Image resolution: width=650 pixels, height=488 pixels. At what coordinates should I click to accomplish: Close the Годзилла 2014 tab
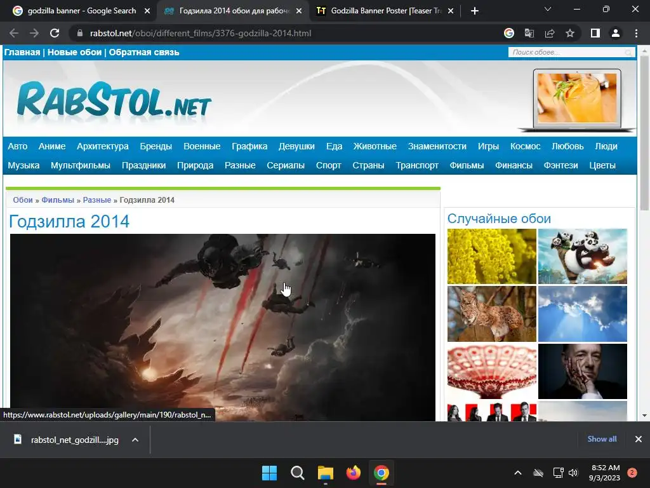pos(299,11)
